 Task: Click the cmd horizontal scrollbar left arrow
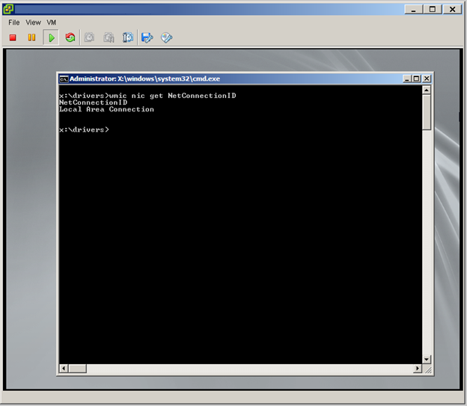point(64,369)
